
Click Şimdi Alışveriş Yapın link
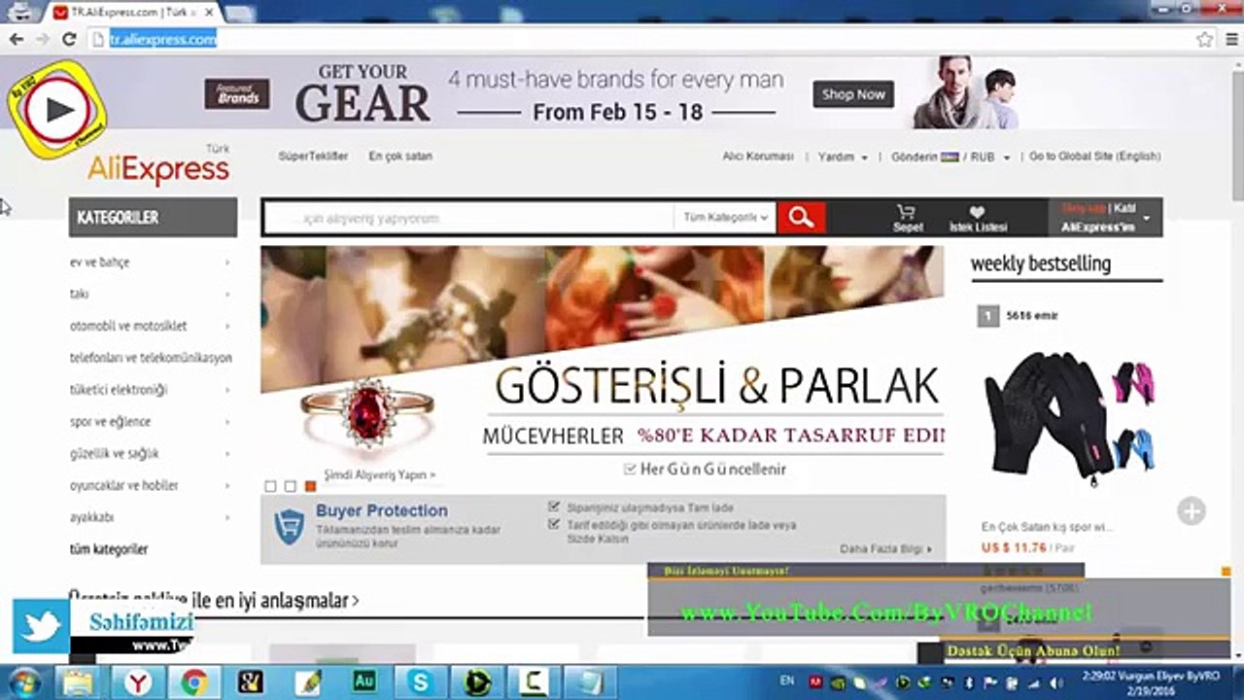tap(380, 475)
